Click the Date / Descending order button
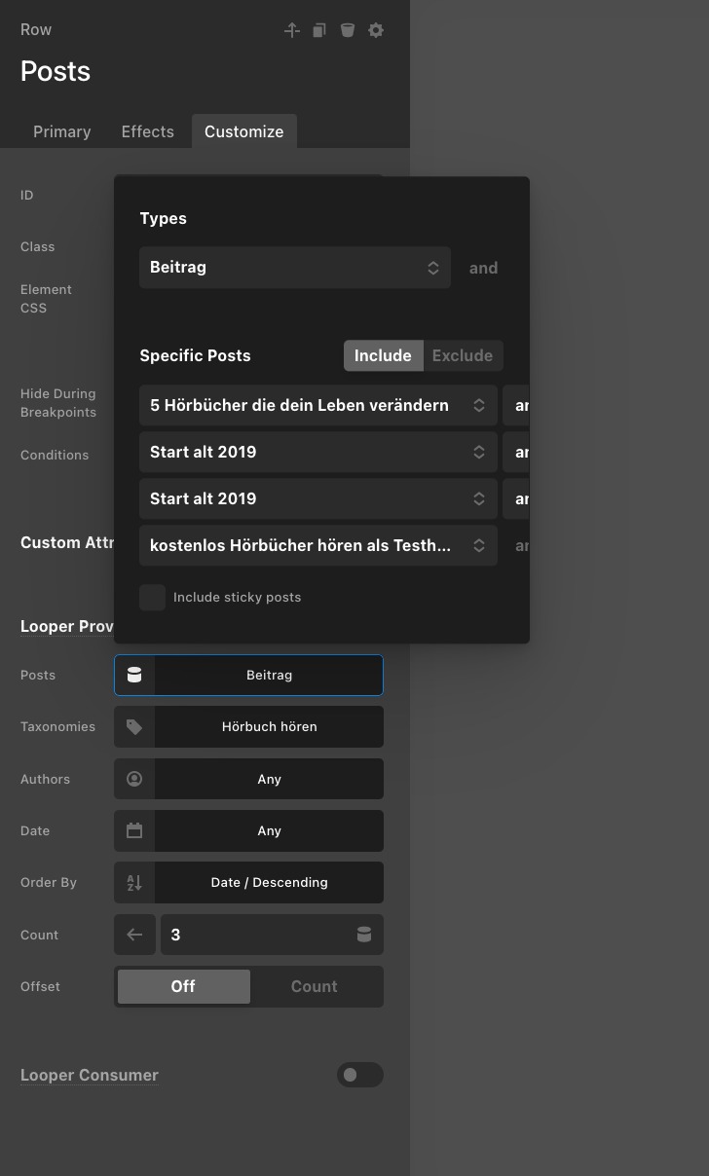 [269, 883]
